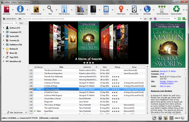189x122 pixels.
Task: Click the Convert books icon
Action: pos(36,9)
